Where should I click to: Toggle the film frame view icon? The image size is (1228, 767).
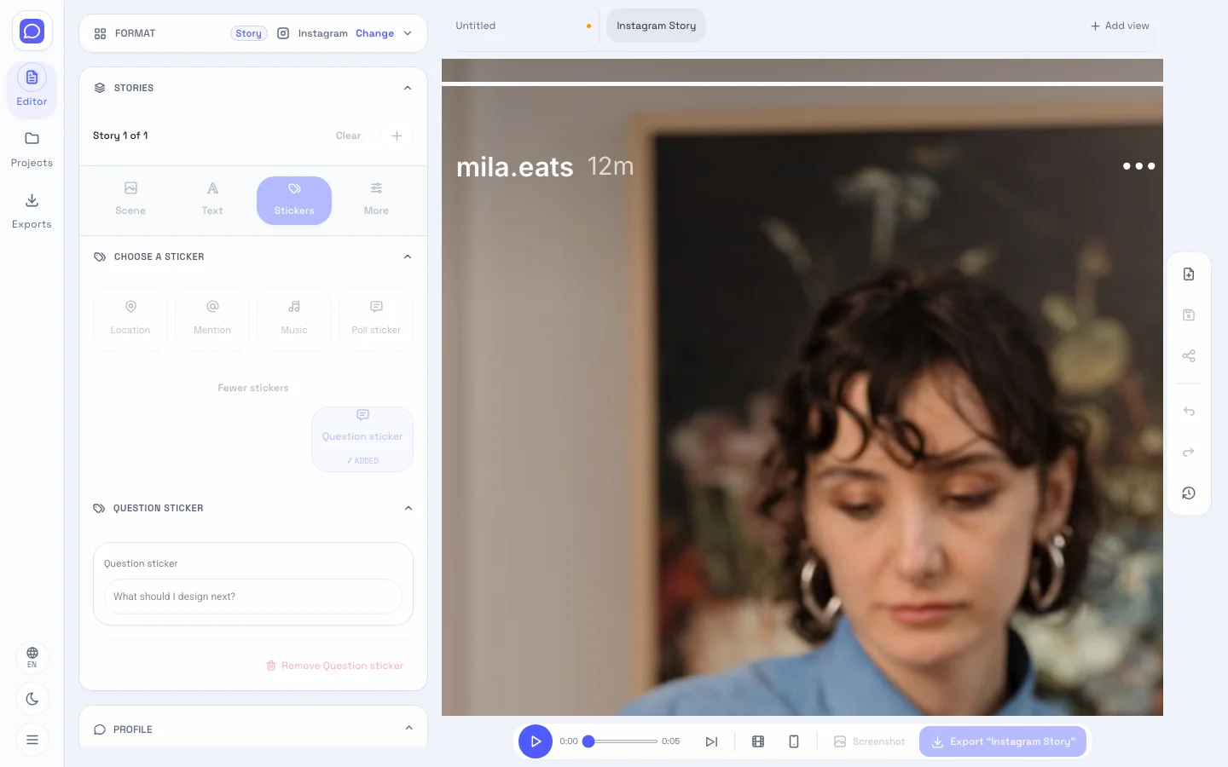[x=758, y=741]
